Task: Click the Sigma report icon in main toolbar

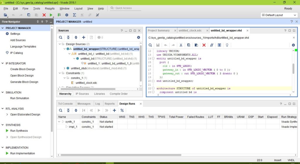Action: click(x=74, y=15)
